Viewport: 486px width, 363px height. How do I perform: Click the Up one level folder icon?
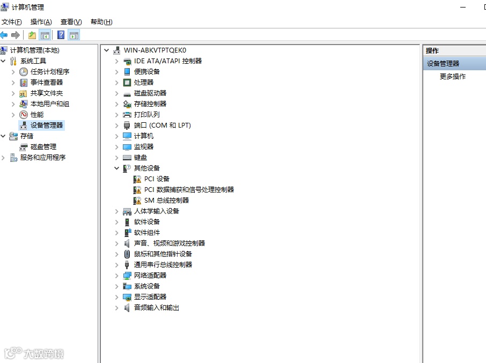pyautogui.click(x=32, y=35)
